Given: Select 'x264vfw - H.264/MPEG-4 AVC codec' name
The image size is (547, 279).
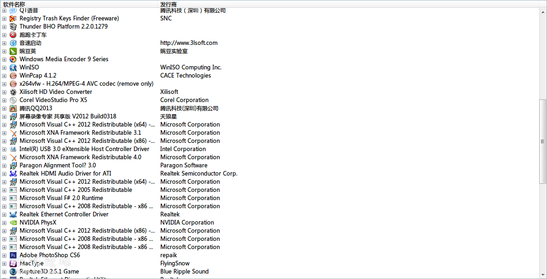Looking at the screenshot, I should point(87,84).
